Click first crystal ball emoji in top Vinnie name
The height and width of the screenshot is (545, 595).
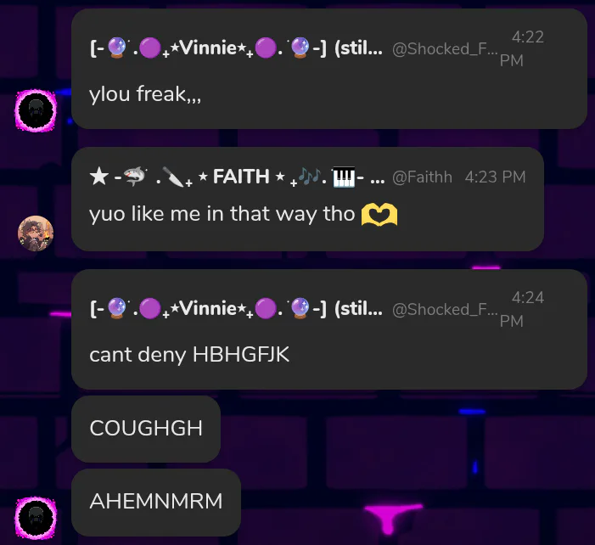(116, 48)
